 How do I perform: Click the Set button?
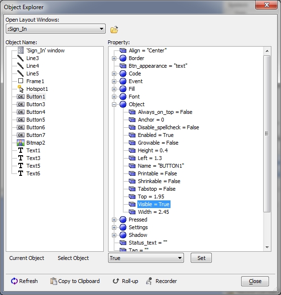(x=201, y=258)
